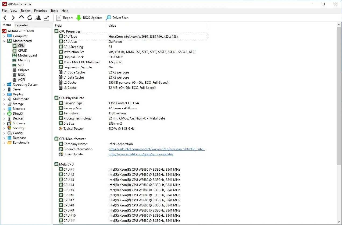This screenshot has width=342, height=225.
Task: Open the Help menu
Action: (65, 11)
